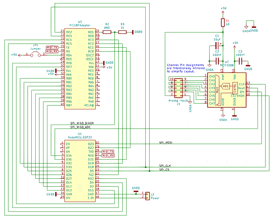Viewport: 271px width, 217px height.
Task: Click the Analog Inputs J1 label text
Action: 178,102
